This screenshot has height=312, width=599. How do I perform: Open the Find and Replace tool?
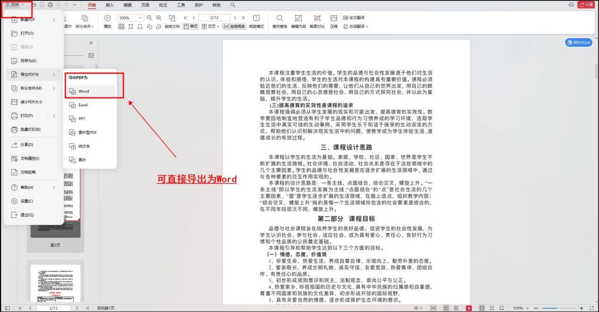280,21
